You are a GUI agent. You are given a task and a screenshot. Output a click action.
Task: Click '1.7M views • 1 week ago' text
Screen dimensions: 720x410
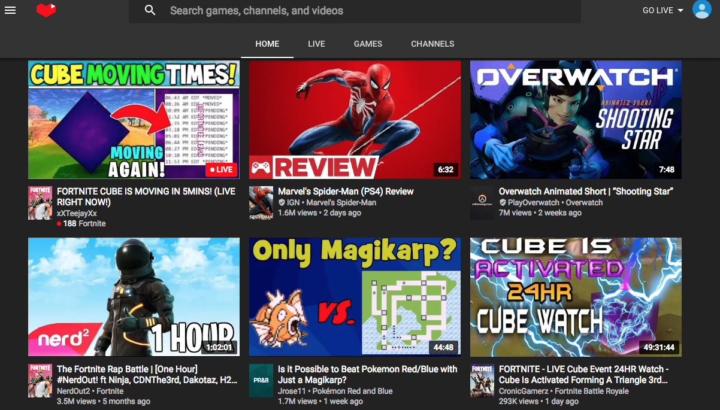pos(320,401)
